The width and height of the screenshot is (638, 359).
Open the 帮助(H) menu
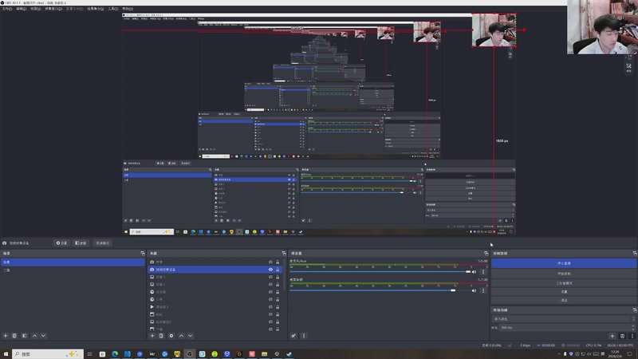click(x=128, y=9)
